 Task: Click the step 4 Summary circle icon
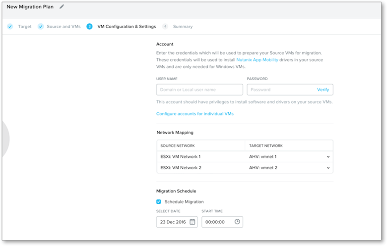point(165,27)
